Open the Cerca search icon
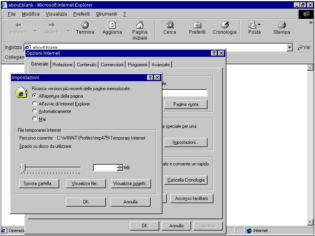 coord(170,25)
